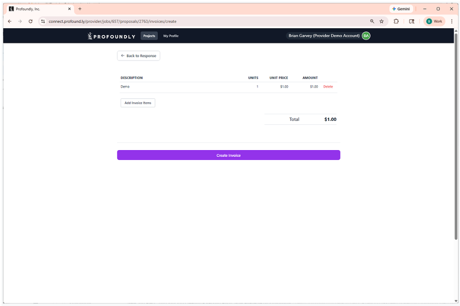The height and width of the screenshot is (306, 460).
Task: Open Chrome's three-dot settings menu
Action: pyautogui.click(x=452, y=21)
